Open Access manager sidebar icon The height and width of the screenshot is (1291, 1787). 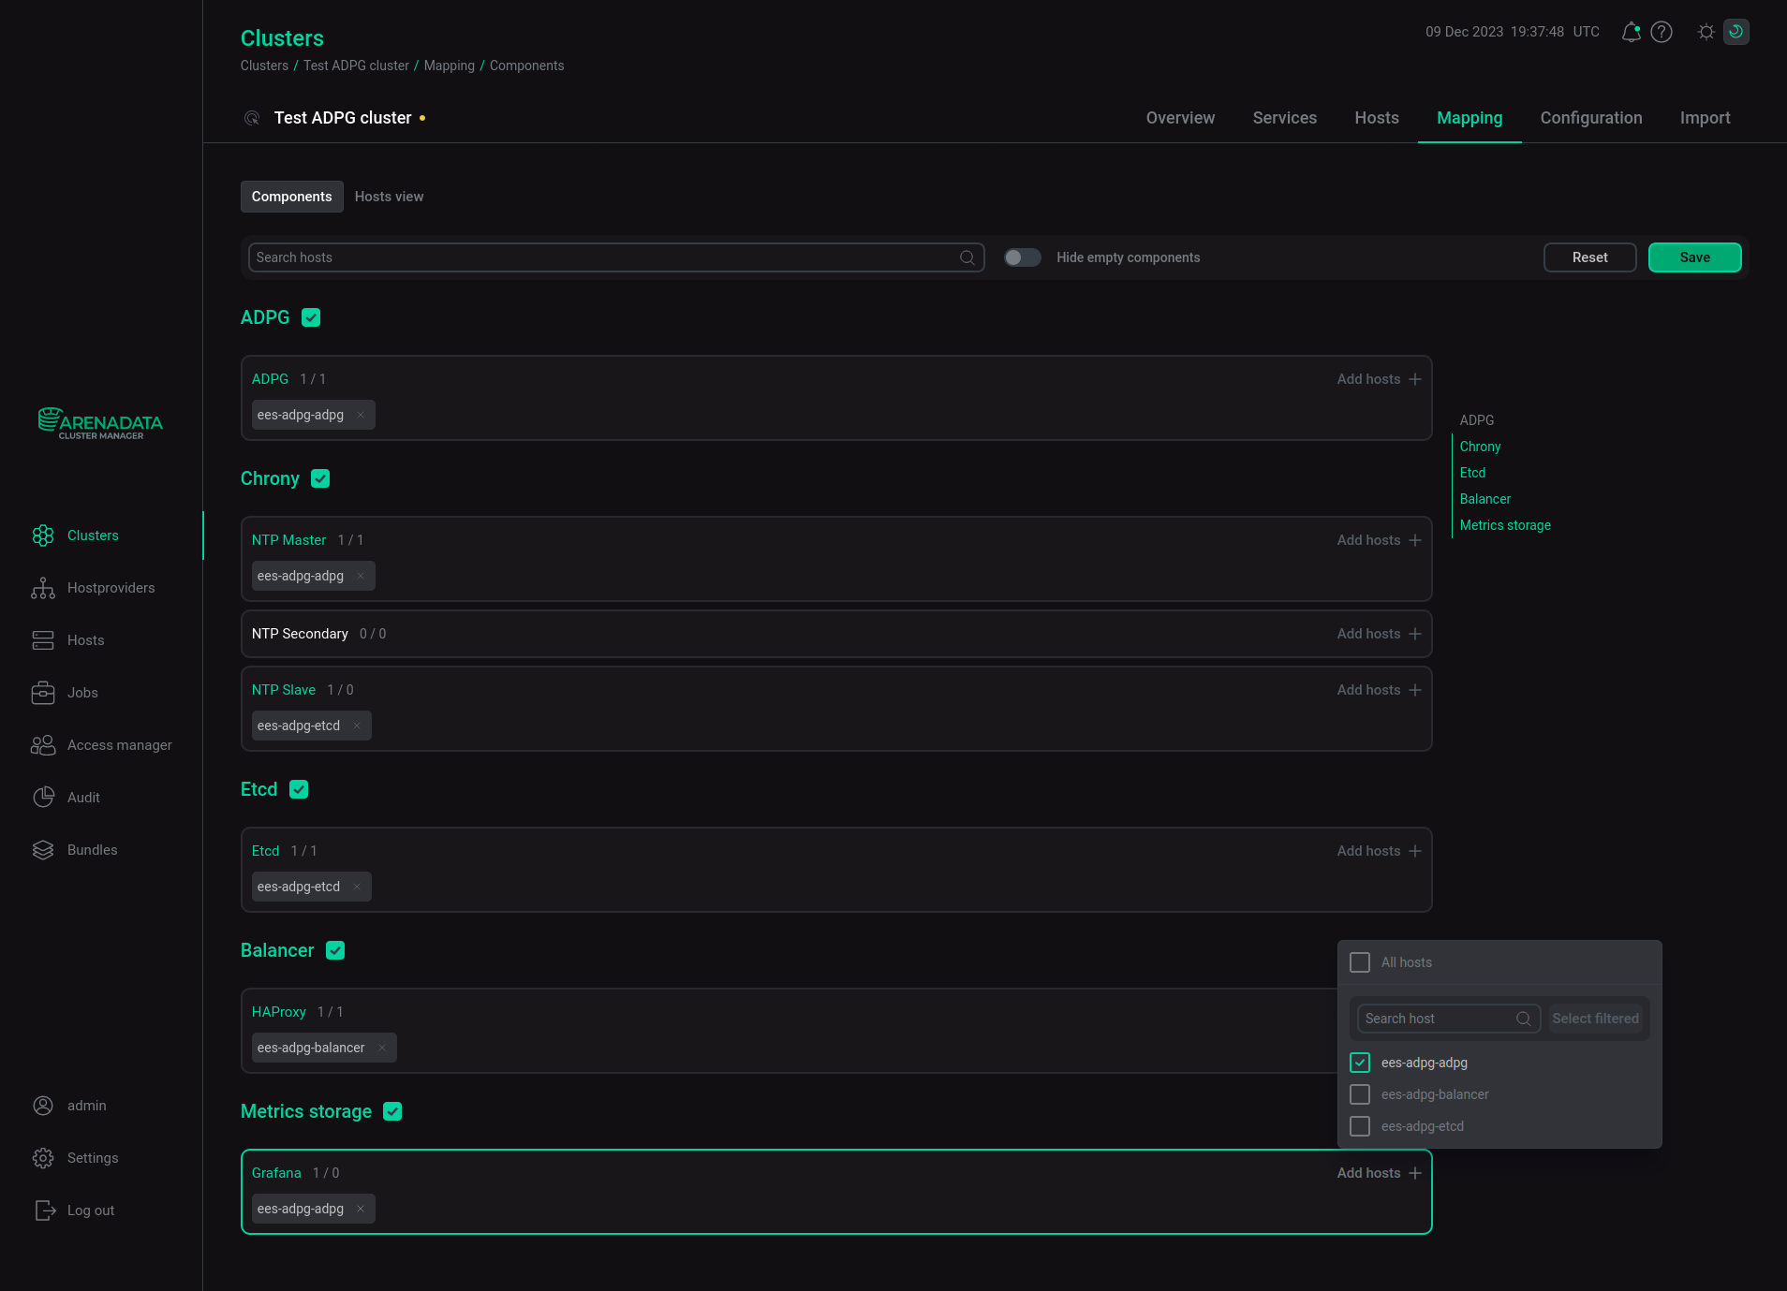[43, 745]
